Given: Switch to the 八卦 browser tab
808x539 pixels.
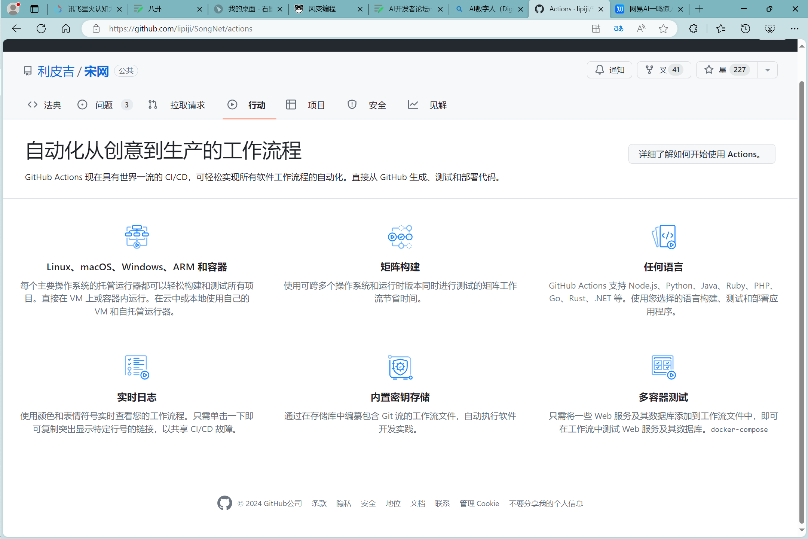Looking at the screenshot, I should click(x=168, y=9).
